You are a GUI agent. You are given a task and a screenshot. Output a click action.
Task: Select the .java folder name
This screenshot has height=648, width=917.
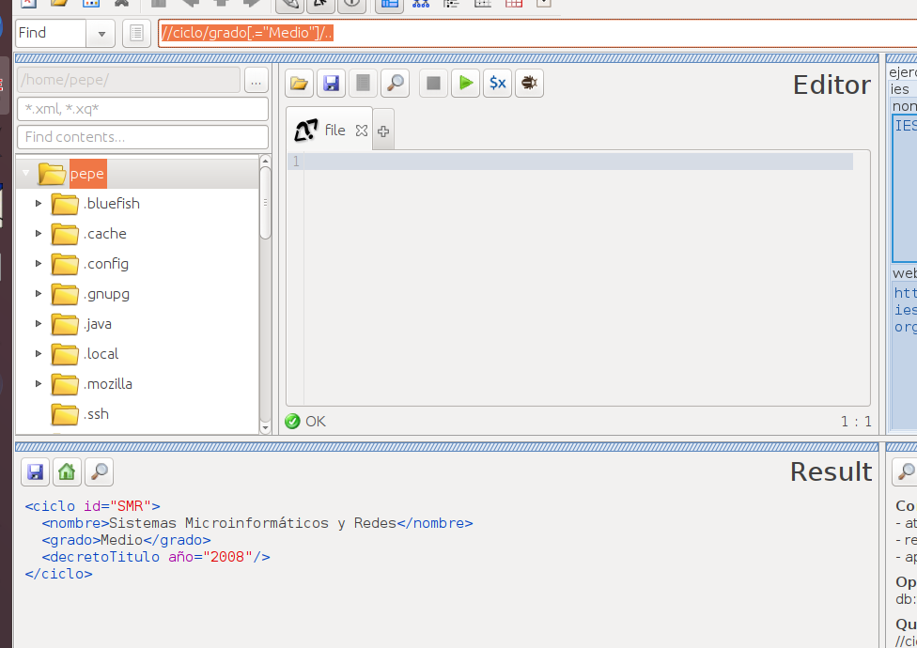click(x=97, y=324)
